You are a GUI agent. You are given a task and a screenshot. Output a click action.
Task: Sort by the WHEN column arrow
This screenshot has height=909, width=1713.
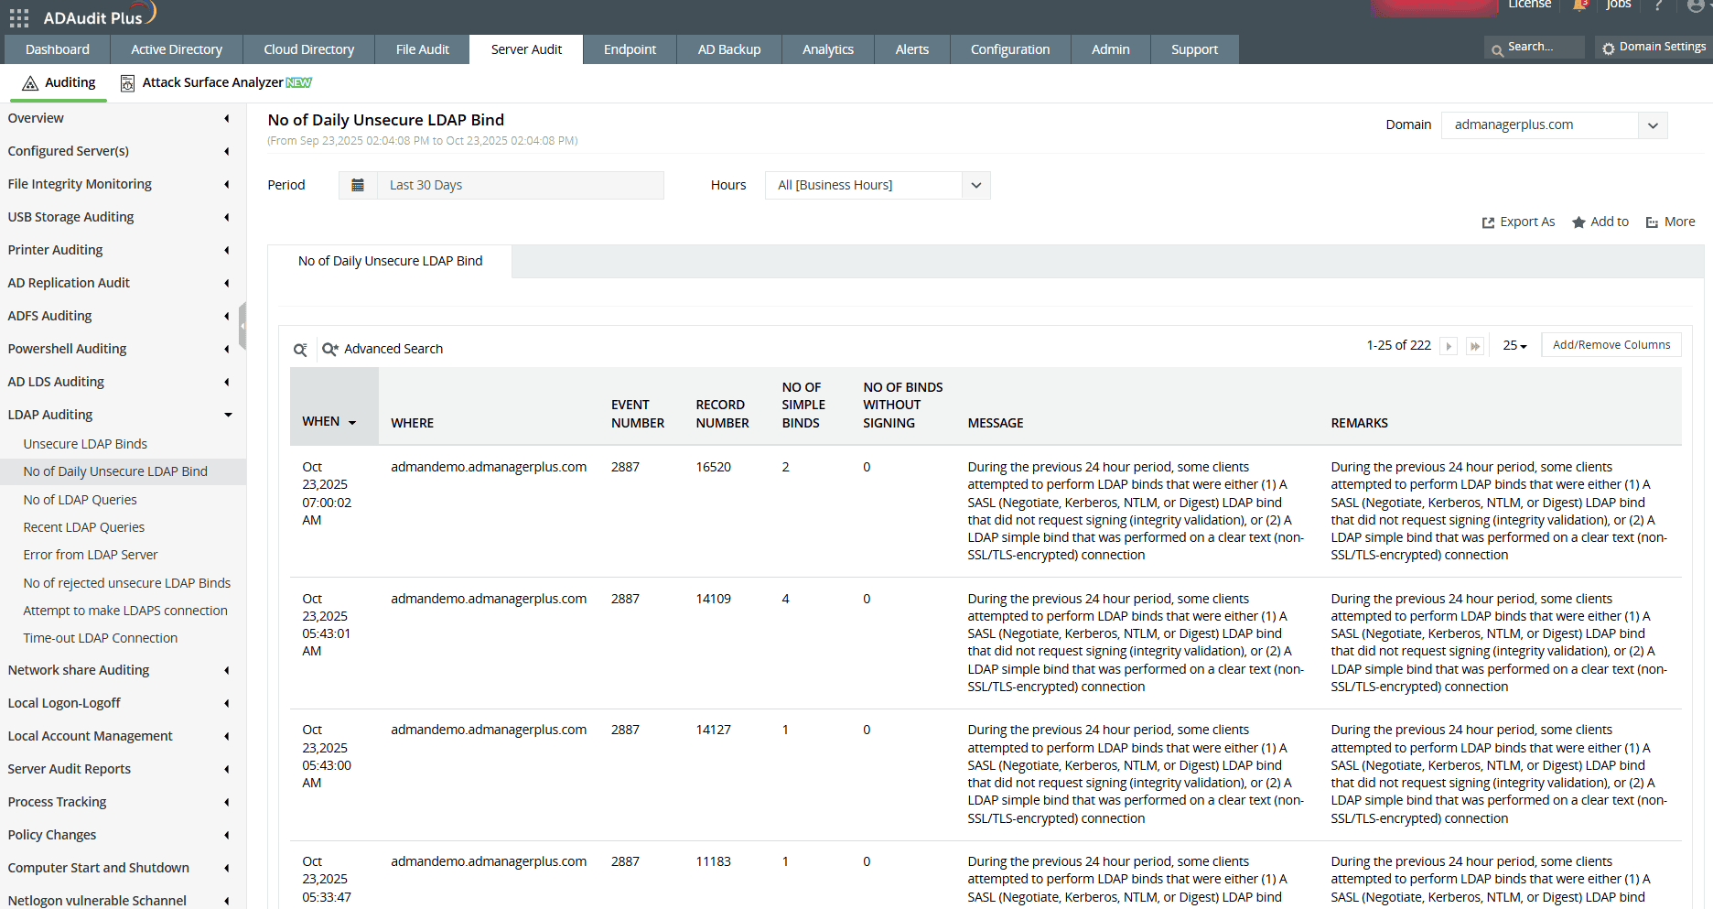[x=350, y=422]
